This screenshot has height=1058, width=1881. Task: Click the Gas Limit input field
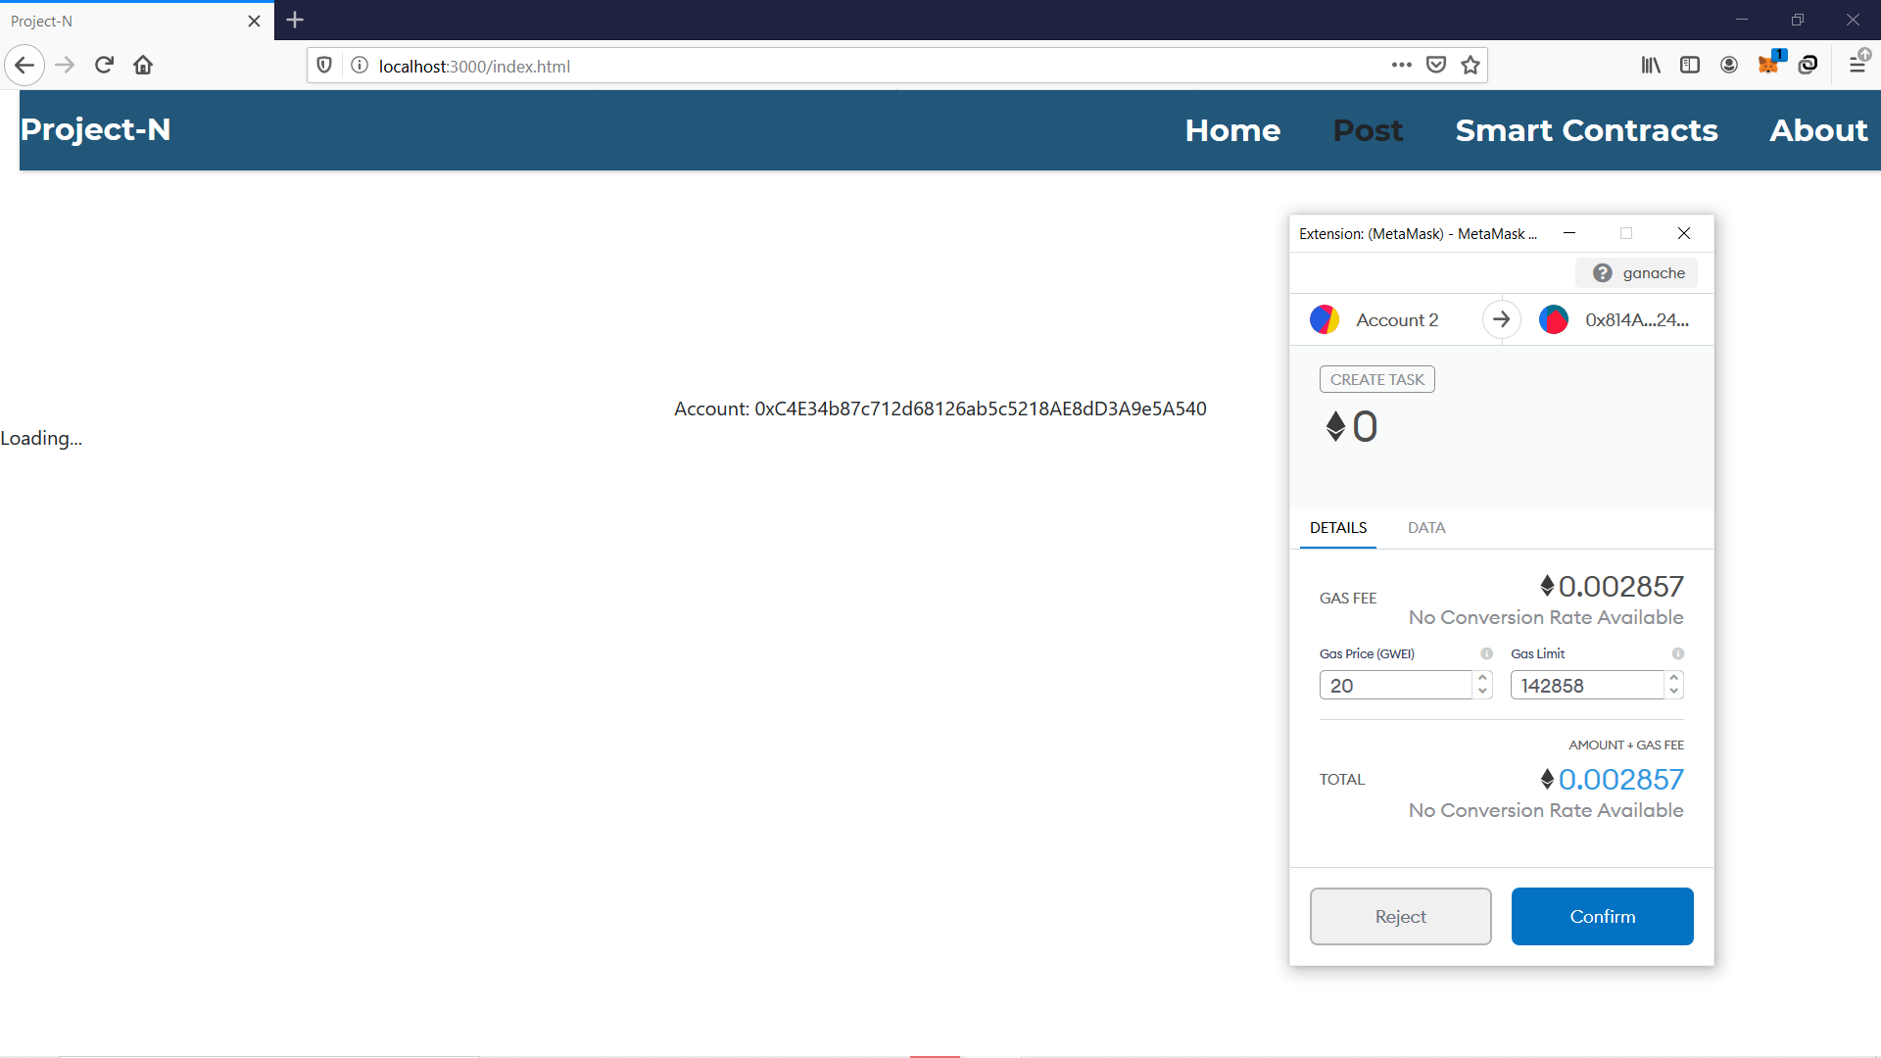[1586, 685]
